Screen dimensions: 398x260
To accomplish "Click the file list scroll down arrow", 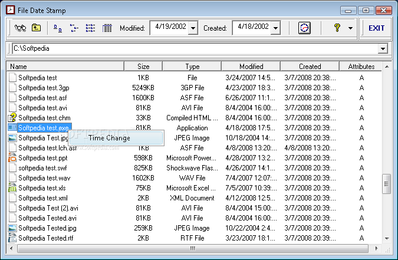I will [x=387, y=238].
